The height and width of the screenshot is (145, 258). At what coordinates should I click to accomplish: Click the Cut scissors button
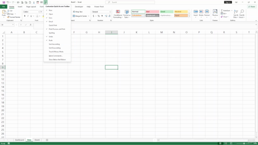click(x=10, y=11)
